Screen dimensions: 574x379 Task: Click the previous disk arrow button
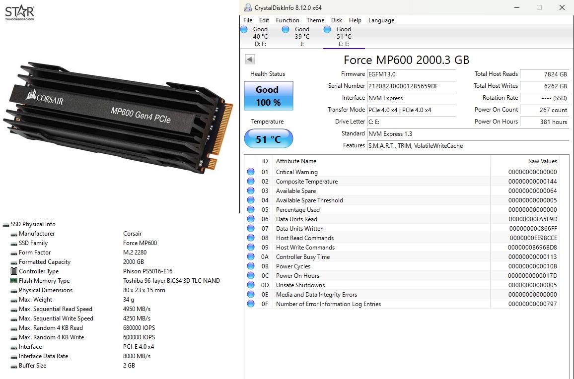coord(250,59)
